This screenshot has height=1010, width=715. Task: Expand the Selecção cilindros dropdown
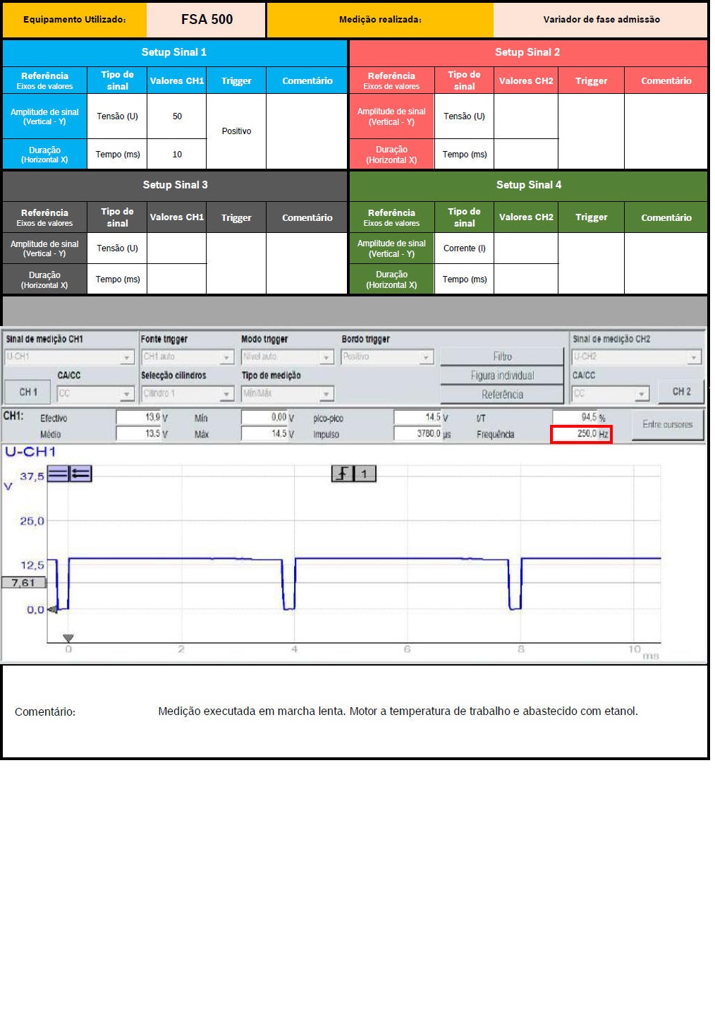pos(188,394)
